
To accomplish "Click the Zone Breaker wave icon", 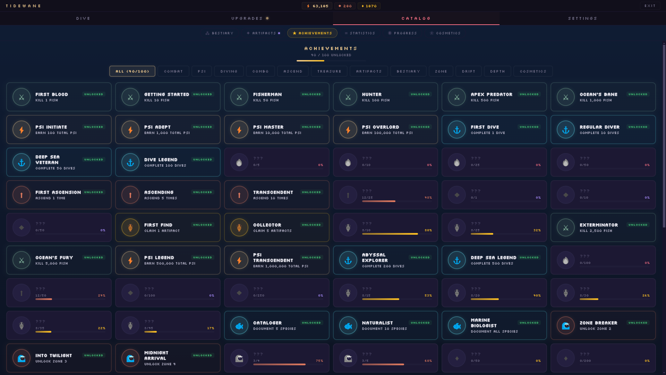I will click(x=566, y=326).
